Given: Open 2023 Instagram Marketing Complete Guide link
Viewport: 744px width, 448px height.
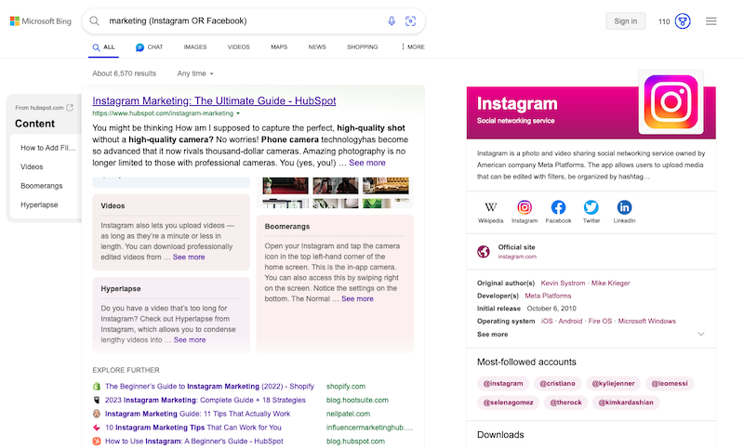Looking at the screenshot, I should click(x=205, y=400).
